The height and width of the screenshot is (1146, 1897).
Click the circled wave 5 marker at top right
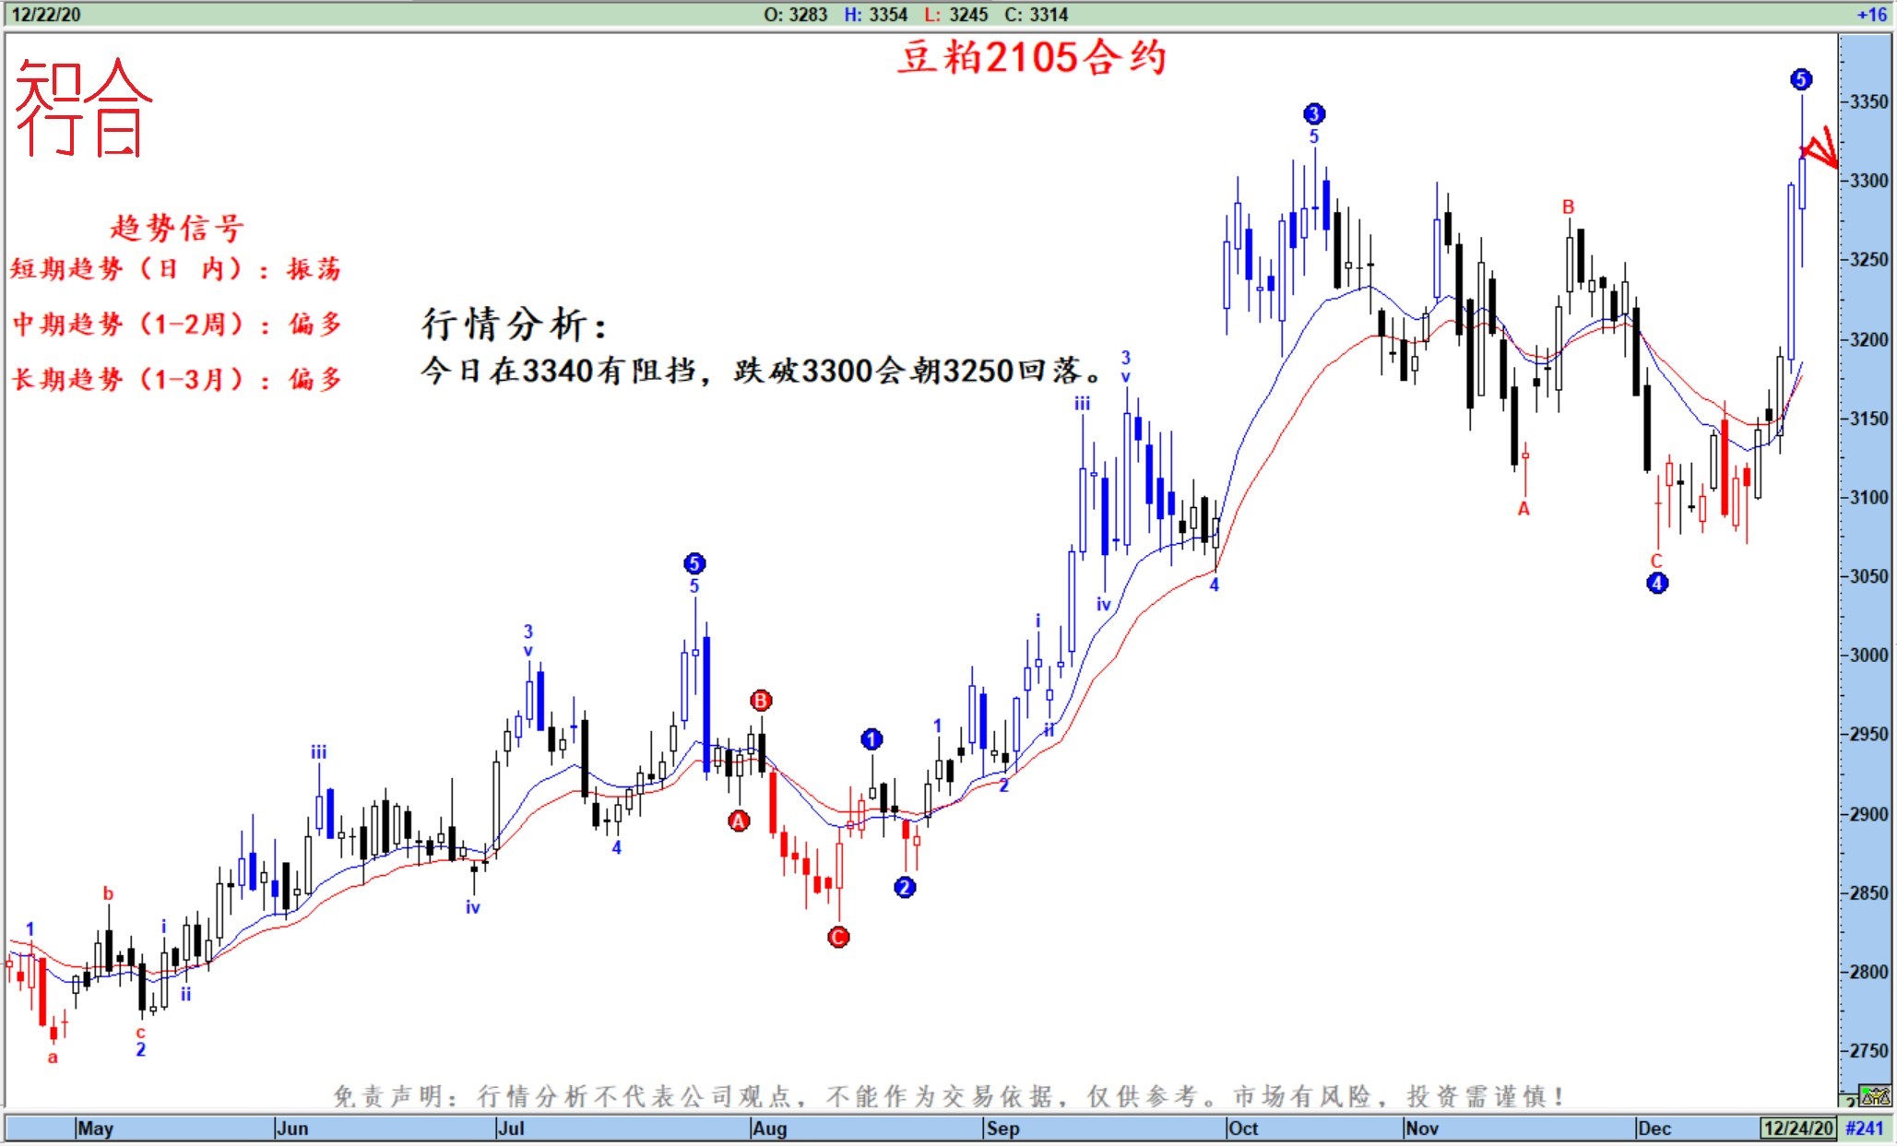pos(1800,79)
